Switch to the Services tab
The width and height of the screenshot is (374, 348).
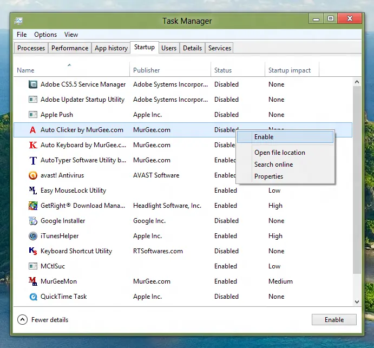pos(220,48)
